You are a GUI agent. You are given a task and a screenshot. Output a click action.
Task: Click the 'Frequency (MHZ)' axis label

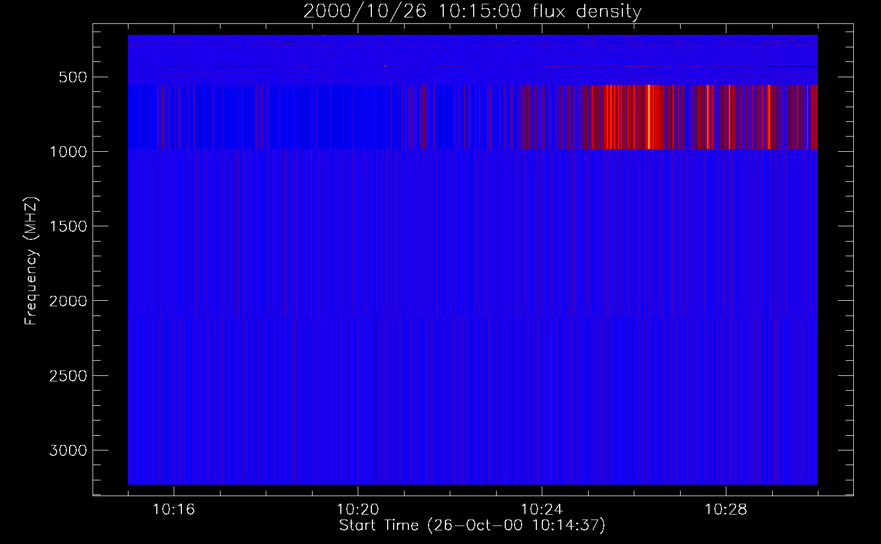point(32,261)
